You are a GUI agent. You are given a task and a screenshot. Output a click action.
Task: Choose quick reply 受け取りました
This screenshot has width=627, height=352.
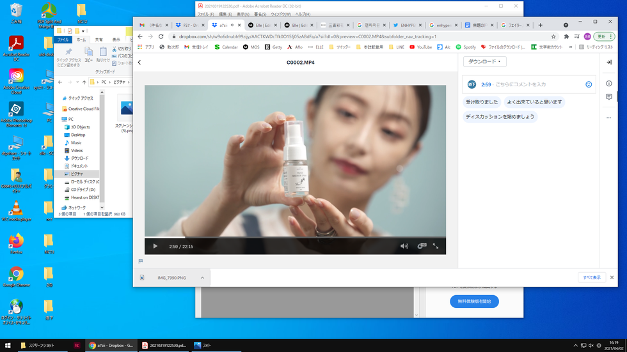click(482, 102)
